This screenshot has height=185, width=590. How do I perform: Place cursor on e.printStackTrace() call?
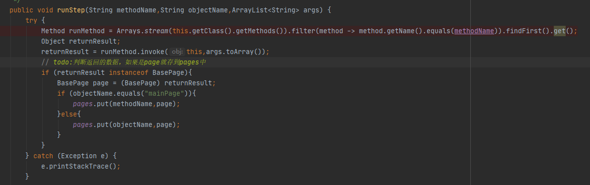[x=80, y=166]
